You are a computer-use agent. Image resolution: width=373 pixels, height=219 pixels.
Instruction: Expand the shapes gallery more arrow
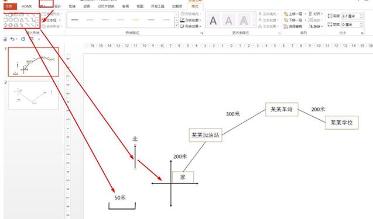tap(37, 25)
